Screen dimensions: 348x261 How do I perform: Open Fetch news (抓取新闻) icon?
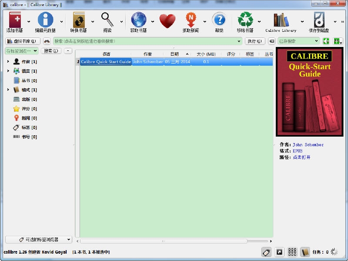191,20
